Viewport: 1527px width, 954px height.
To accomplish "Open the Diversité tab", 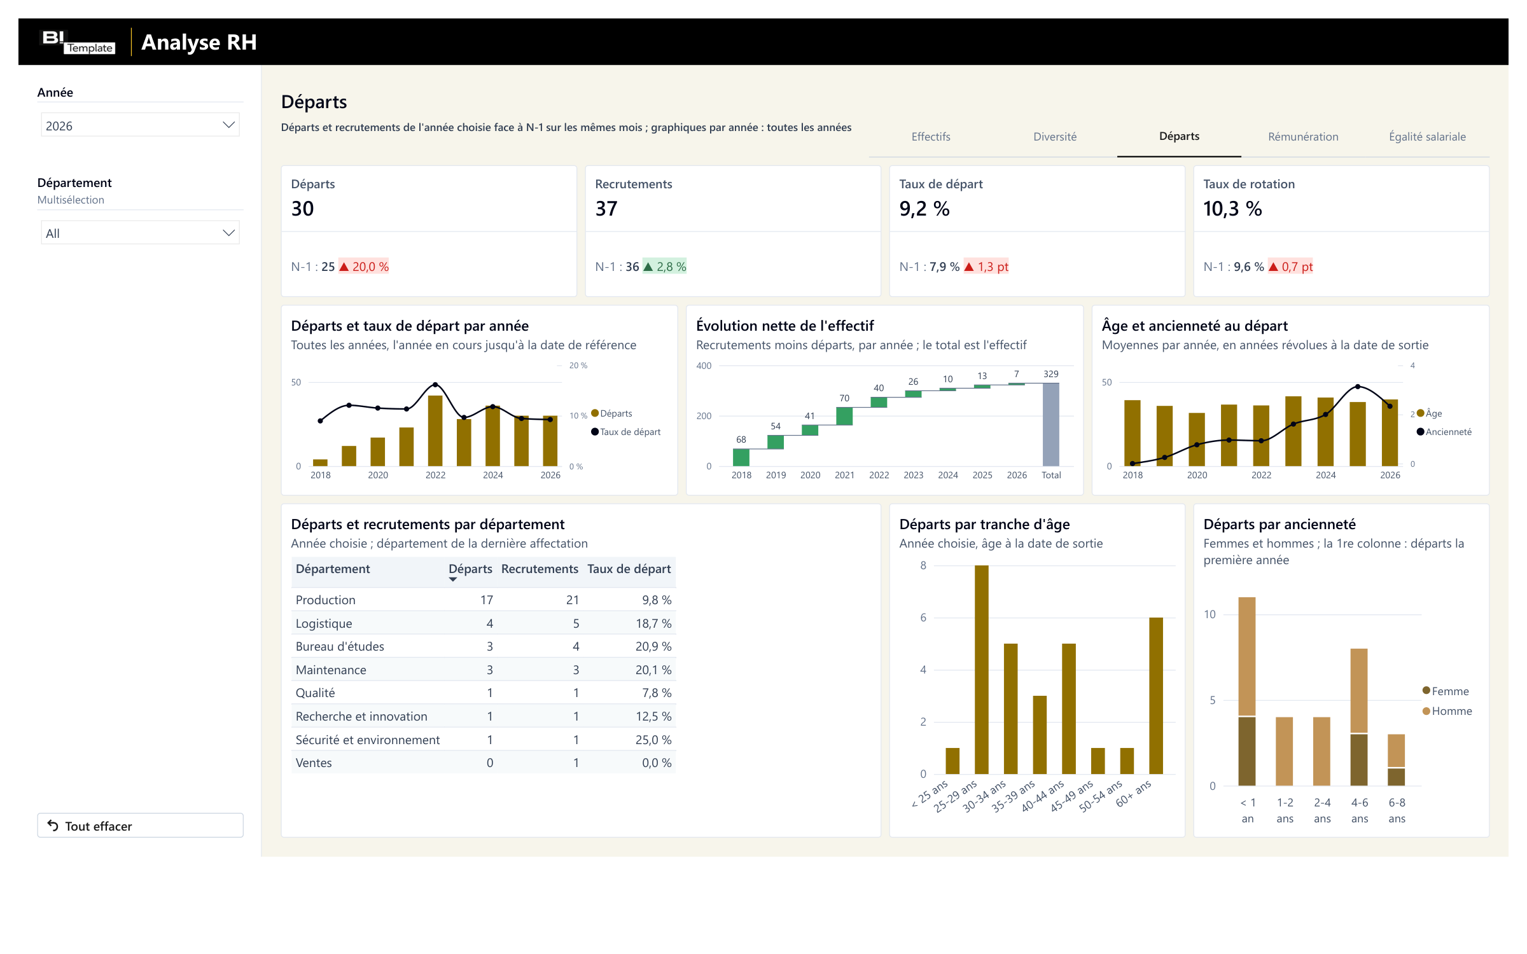I will [x=1055, y=137].
